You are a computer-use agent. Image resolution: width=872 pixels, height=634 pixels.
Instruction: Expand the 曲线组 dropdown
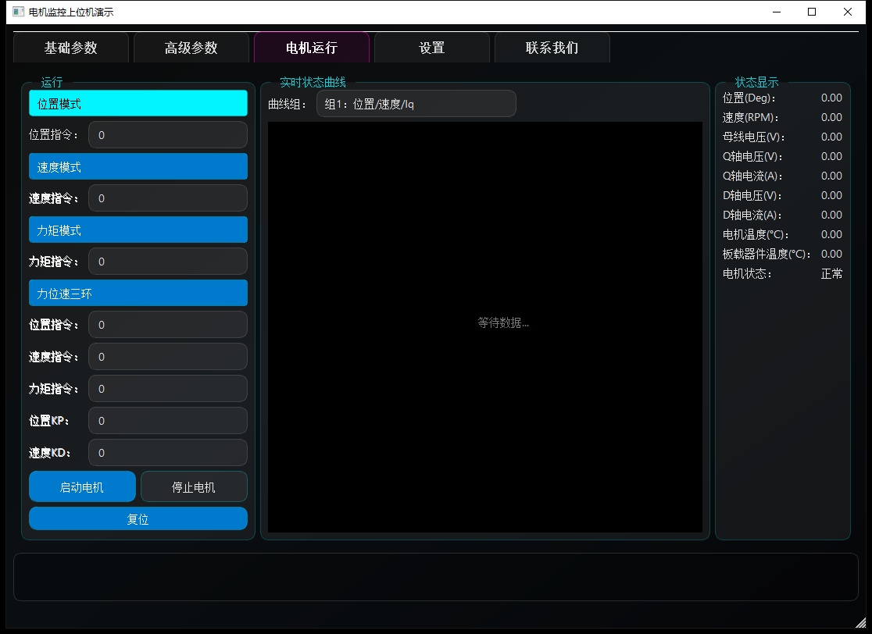click(x=416, y=104)
